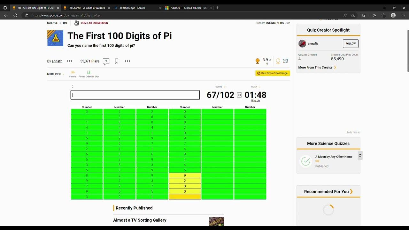Open the collections icon in the toolbar
This screenshot has width=409, height=230.
(383, 15)
